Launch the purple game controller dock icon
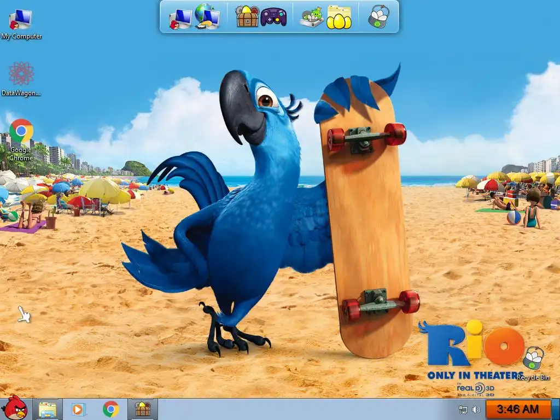 273,17
